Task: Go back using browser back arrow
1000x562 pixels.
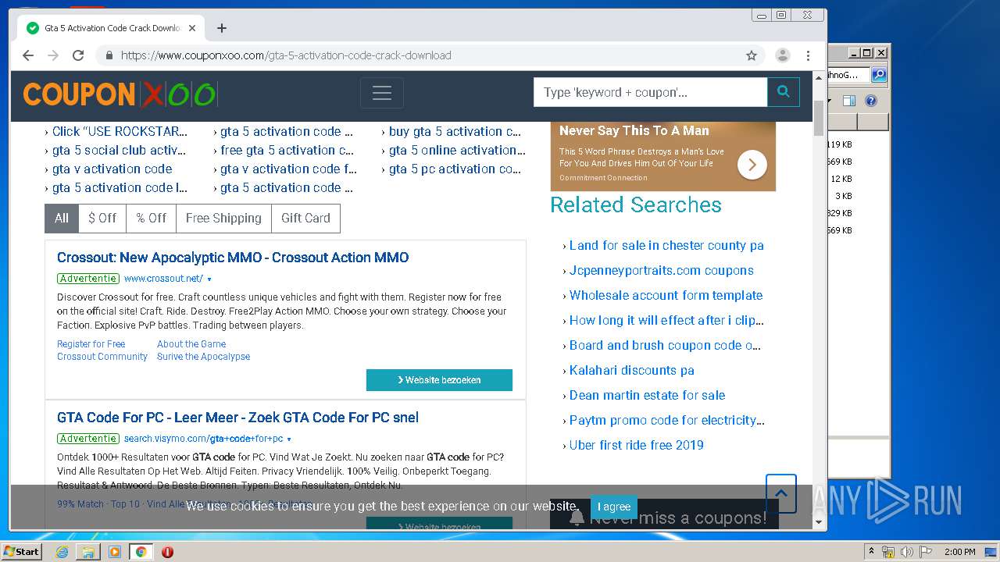Action: pos(28,55)
